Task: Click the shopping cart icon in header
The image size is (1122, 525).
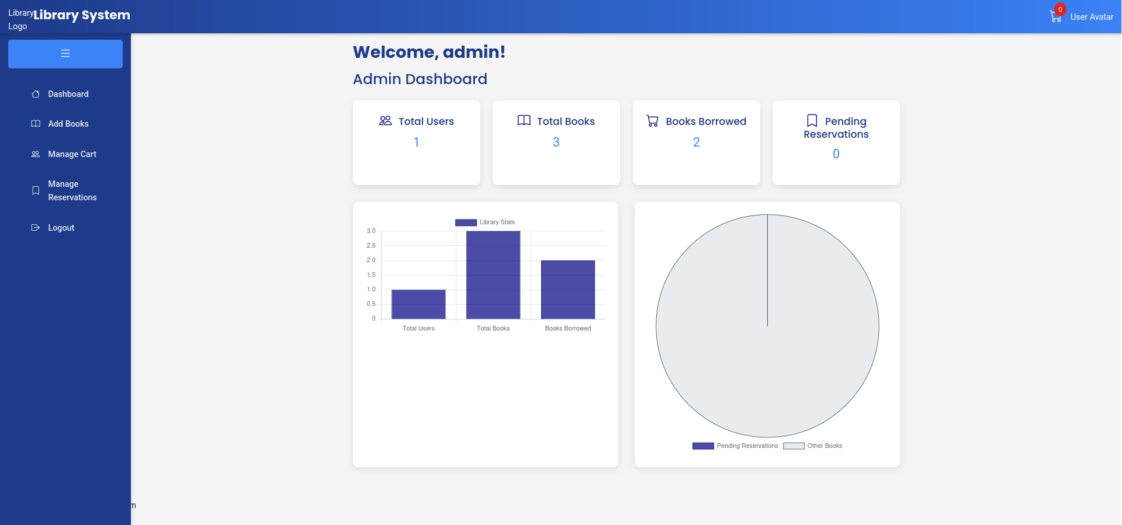Action: [1055, 17]
